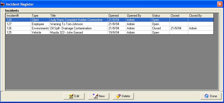Click the red car icon in title bar
The width and height of the screenshot is (224, 103).
[3, 4]
